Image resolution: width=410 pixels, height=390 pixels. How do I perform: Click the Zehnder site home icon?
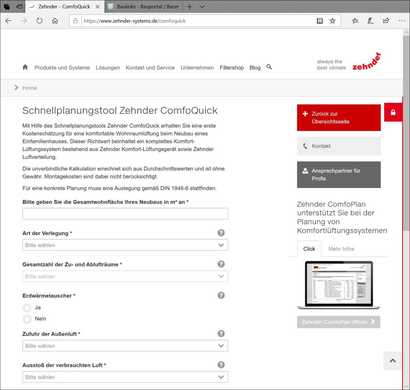pyautogui.click(x=25, y=67)
